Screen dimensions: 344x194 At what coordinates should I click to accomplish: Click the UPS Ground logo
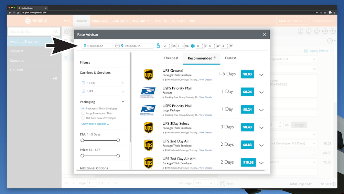(x=149, y=75)
